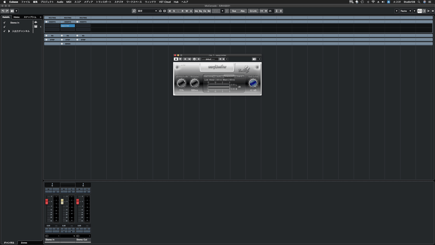Viewport: 435px width, 245px height.
Task: Click the undo arrow in MixConsole toolbar
Action: (x=3, y=11)
